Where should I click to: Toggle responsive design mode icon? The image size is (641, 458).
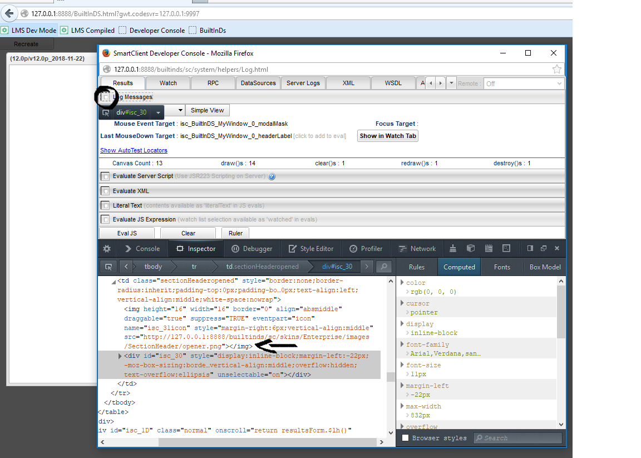tap(506, 248)
